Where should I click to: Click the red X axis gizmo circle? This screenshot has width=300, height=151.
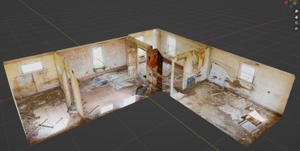click(286, 2)
